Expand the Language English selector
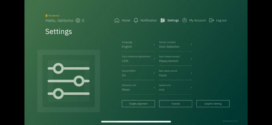272x125 pixels. coord(138,45)
